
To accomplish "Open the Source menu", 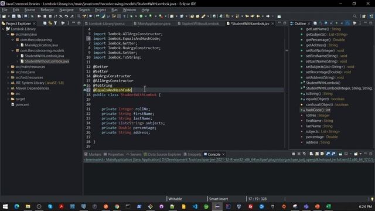I will (x=30, y=10).
